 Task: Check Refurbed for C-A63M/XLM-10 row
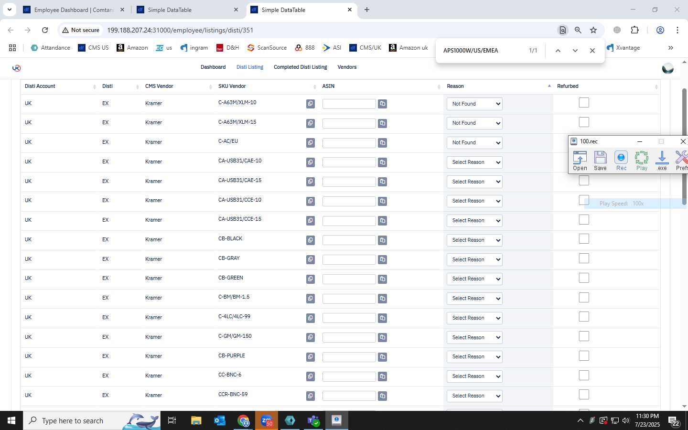pyautogui.click(x=584, y=103)
